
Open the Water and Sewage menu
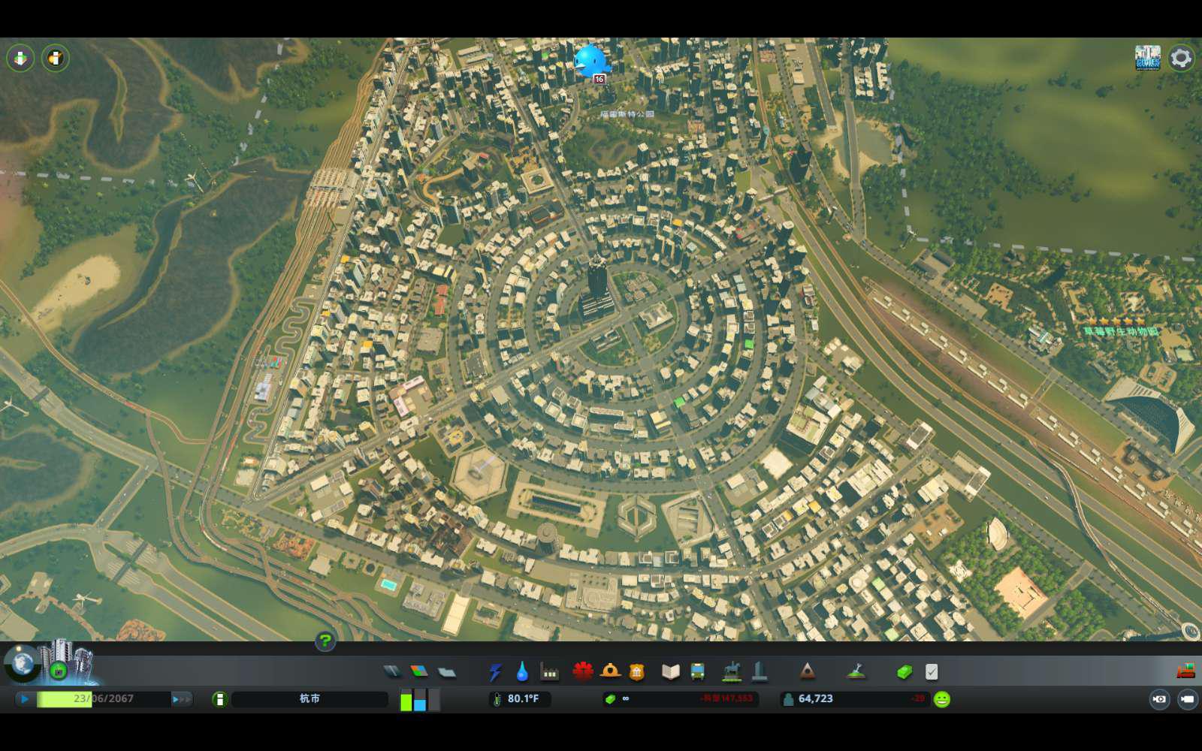pyautogui.click(x=522, y=671)
